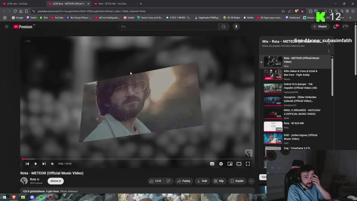
Task: Play Killa Hakan & Ceza Fight Kulüp
Action: point(295,75)
